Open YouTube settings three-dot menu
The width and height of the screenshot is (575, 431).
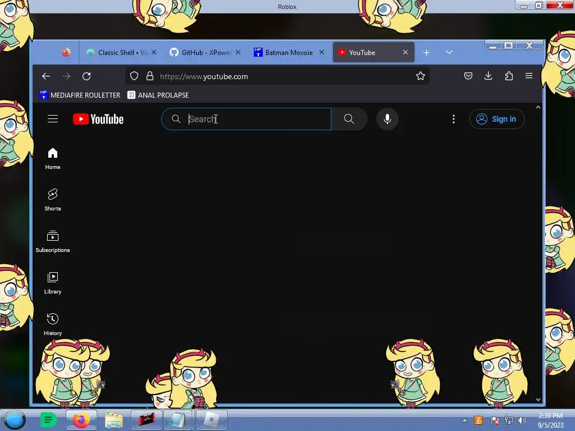(x=454, y=119)
